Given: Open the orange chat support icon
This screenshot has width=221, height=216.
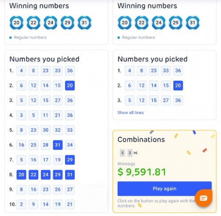Looking at the screenshot, I should click(204, 198).
